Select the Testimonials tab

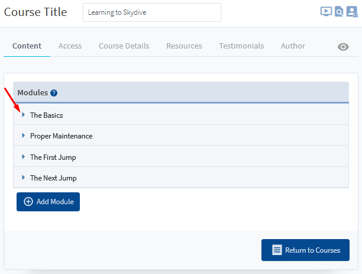click(241, 46)
